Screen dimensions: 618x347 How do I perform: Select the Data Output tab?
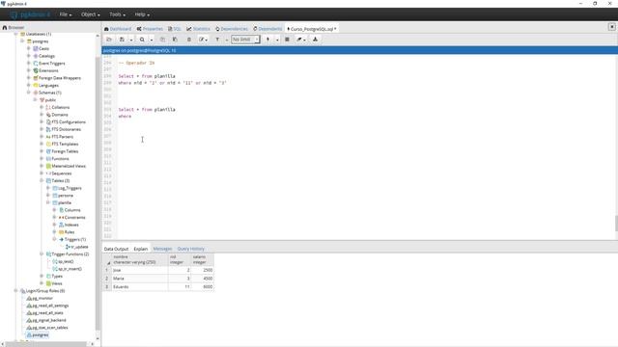pos(116,249)
